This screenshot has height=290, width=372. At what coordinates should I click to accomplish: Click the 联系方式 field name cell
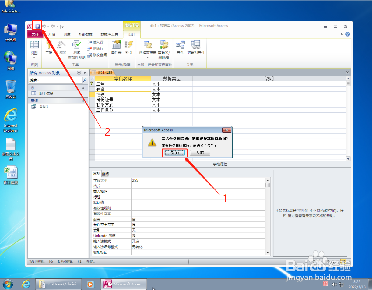123,105
